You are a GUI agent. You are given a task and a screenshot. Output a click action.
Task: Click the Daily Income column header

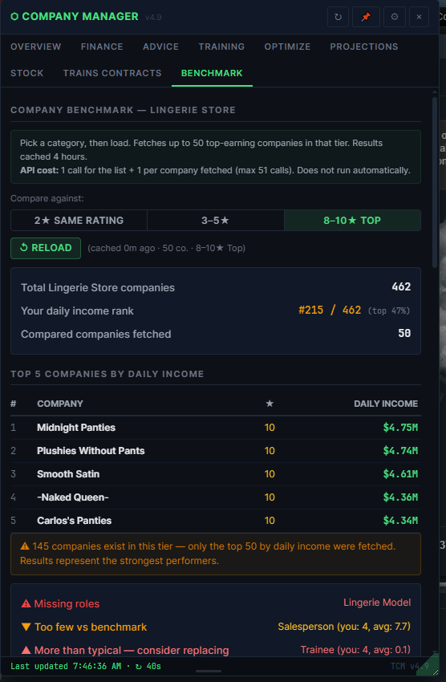pyautogui.click(x=386, y=404)
